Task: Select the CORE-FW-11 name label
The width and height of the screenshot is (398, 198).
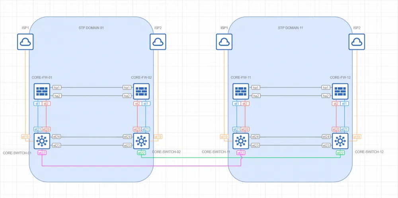Action: (x=241, y=77)
